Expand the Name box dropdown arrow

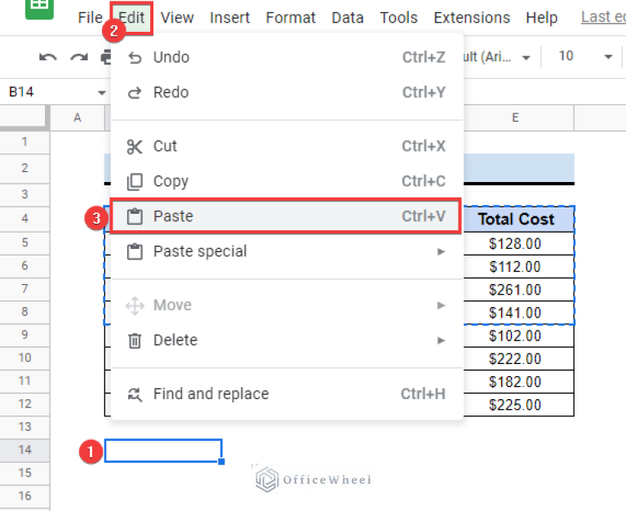(102, 92)
